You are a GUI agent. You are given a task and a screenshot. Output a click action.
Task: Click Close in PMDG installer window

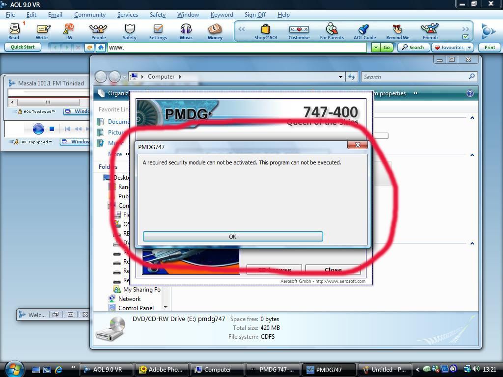pos(333,270)
